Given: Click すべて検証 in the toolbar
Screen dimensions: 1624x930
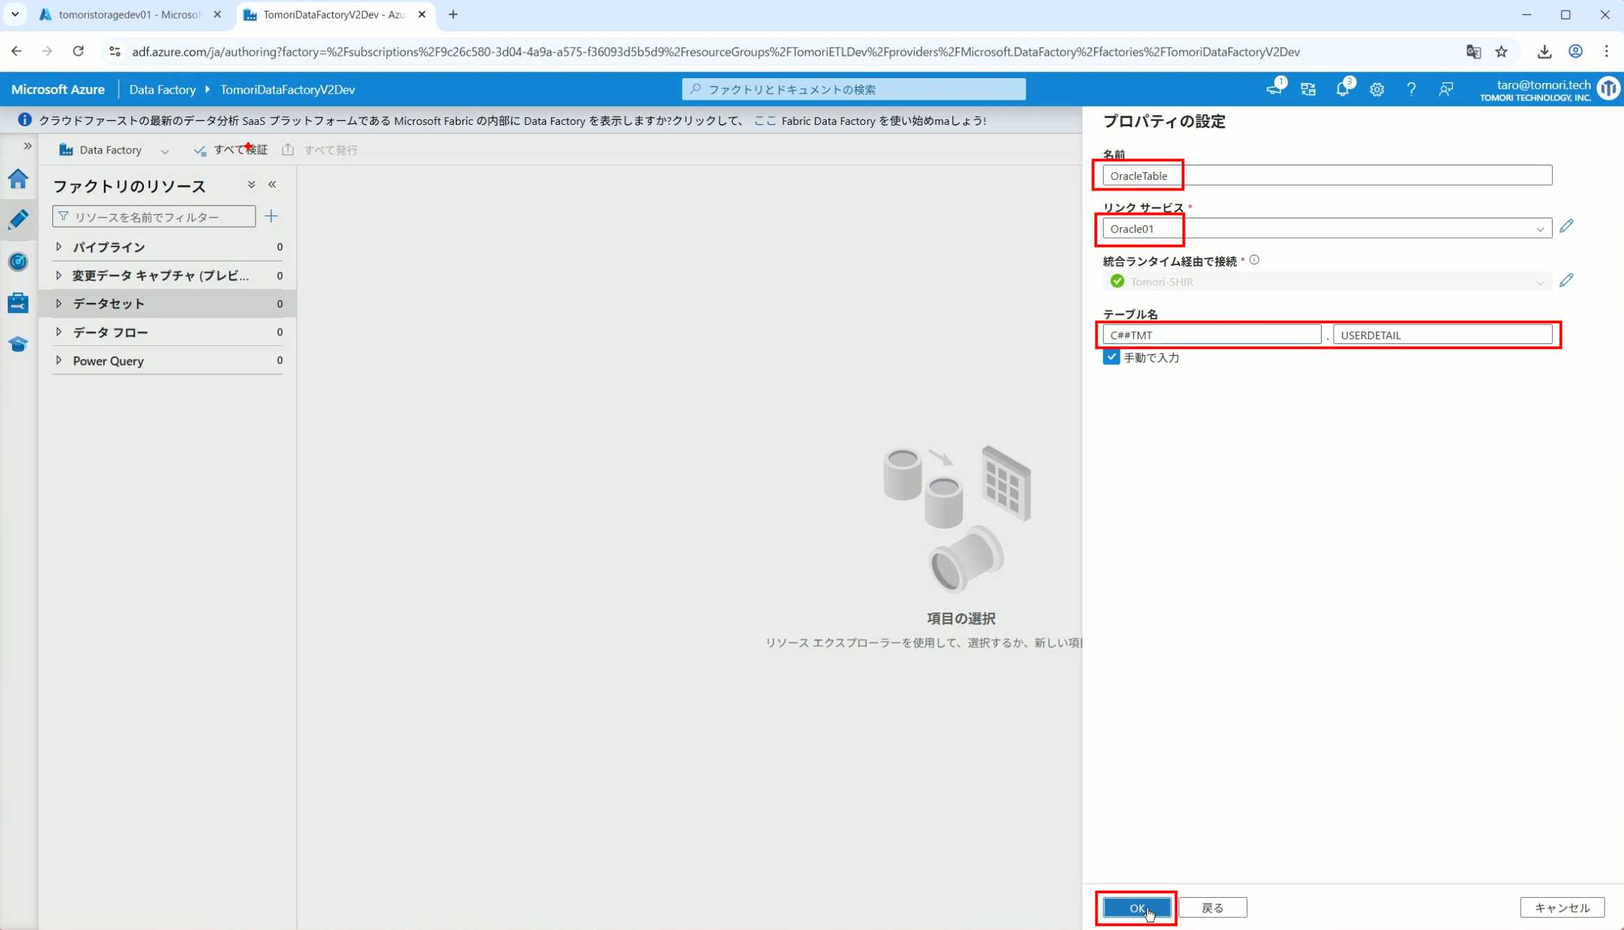Looking at the screenshot, I should (231, 150).
